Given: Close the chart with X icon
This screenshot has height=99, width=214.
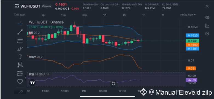Looking at the screenshot, I should [x=207, y=6].
